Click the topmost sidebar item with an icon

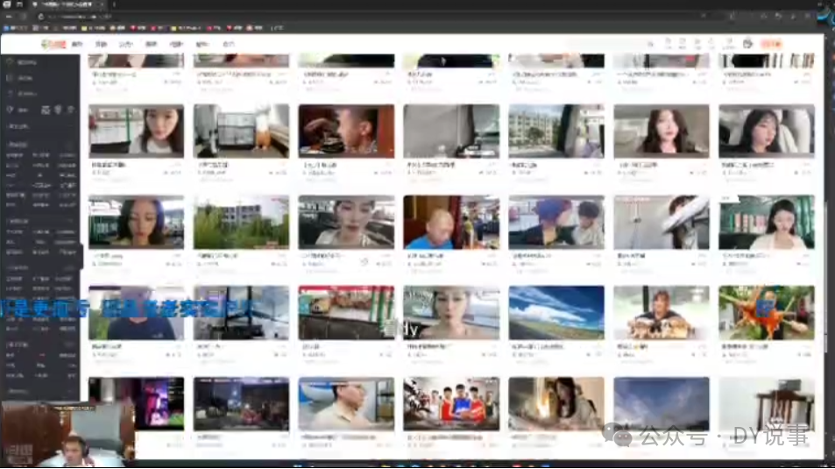(x=23, y=62)
